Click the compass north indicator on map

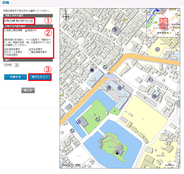pyautogui.click(x=66, y=16)
